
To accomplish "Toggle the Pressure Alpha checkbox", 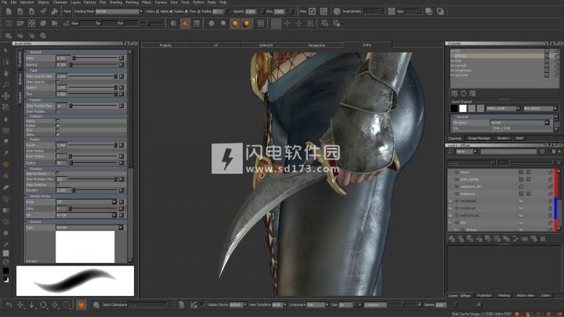I will pos(57,135).
